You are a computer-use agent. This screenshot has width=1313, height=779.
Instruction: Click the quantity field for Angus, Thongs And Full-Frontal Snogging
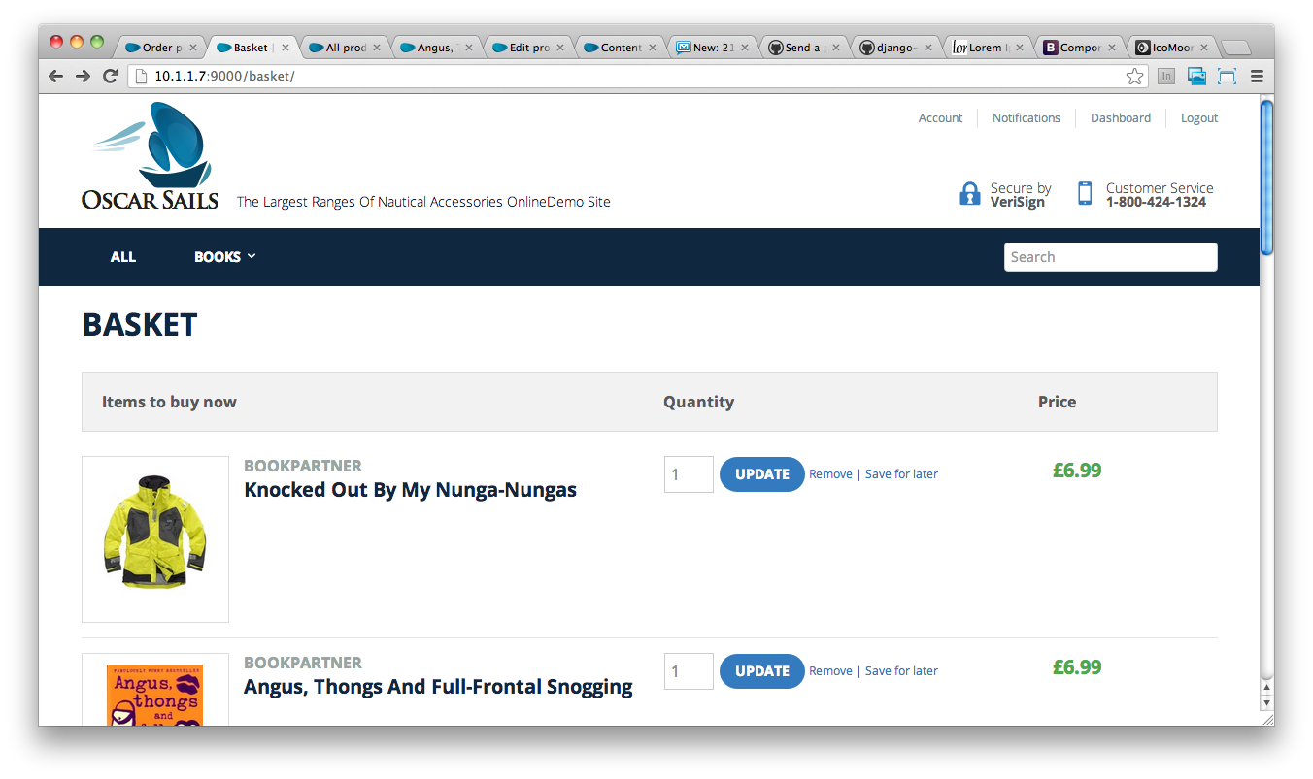click(x=689, y=671)
